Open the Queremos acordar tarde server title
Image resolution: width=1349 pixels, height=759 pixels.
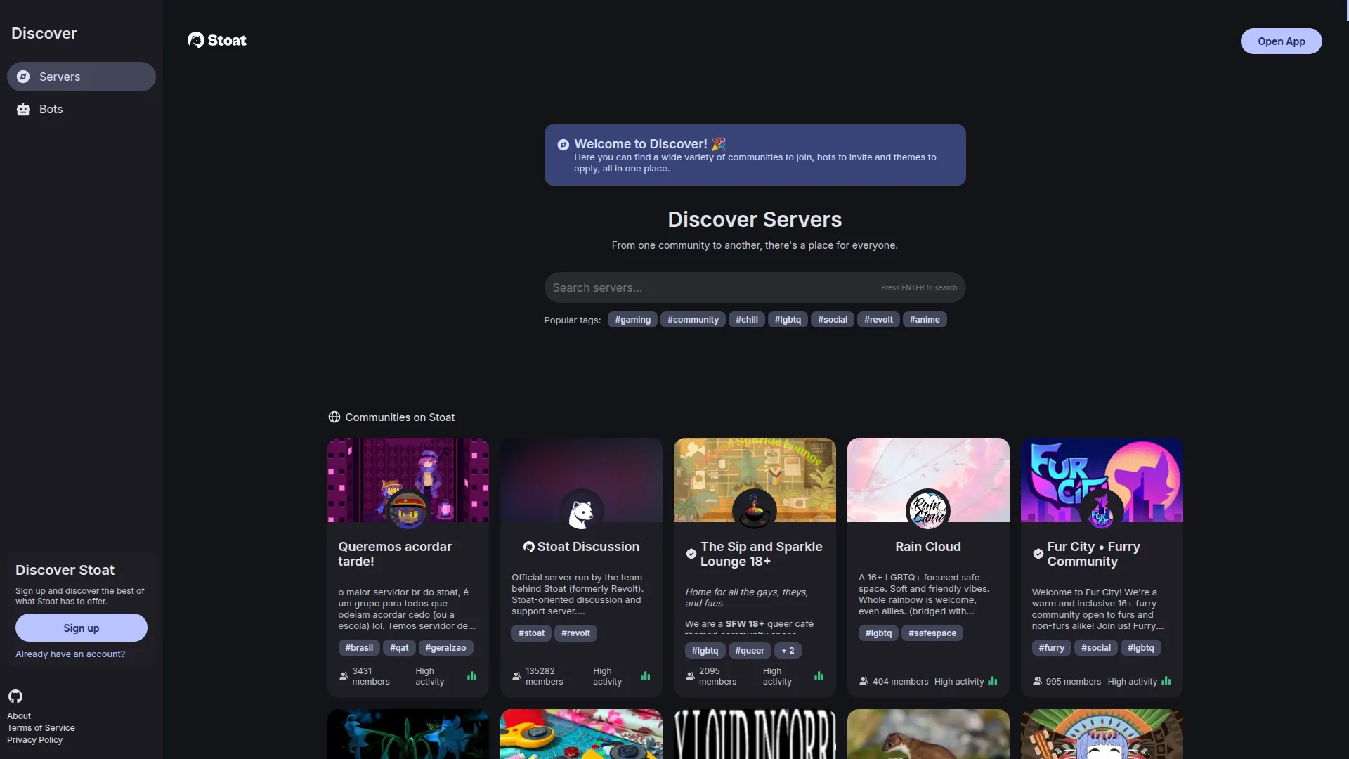tap(395, 554)
